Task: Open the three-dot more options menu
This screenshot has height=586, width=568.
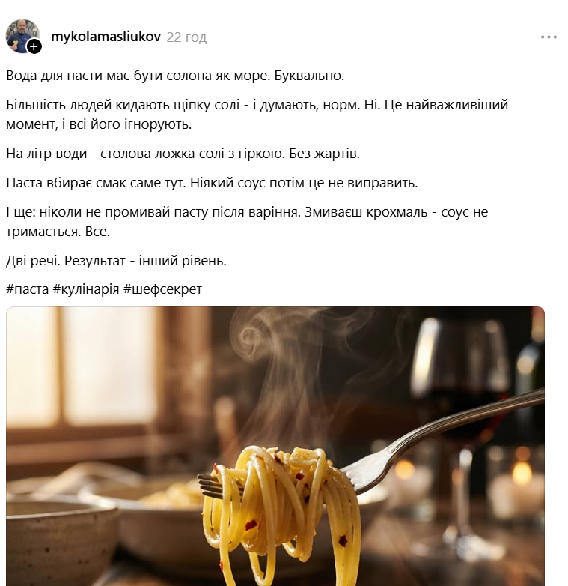Action: pos(549,37)
